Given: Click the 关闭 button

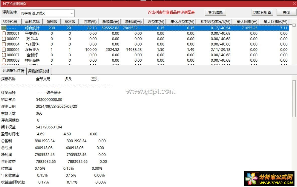Looking at the screenshot, I should (x=286, y=13).
